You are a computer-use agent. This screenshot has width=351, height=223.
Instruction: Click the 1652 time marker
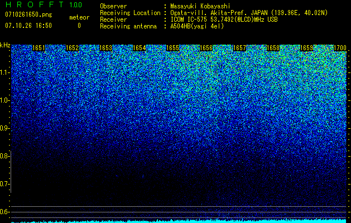click(x=72, y=48)
